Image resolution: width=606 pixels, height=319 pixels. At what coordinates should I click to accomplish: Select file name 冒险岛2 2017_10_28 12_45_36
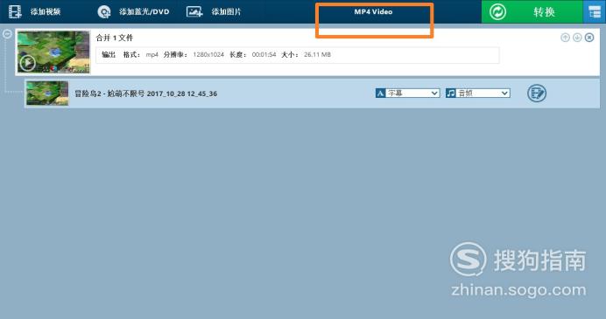(x=145, y=94)
